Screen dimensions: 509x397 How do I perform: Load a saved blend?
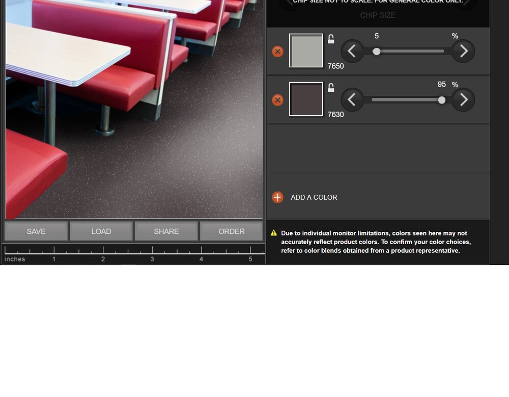(101, 231)
